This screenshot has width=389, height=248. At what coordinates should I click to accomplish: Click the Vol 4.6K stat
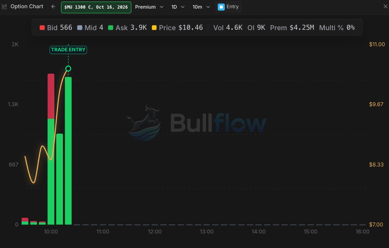228,27
